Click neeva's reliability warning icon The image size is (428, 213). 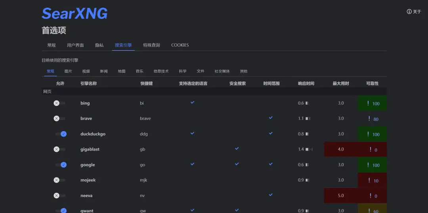[371, 196]
